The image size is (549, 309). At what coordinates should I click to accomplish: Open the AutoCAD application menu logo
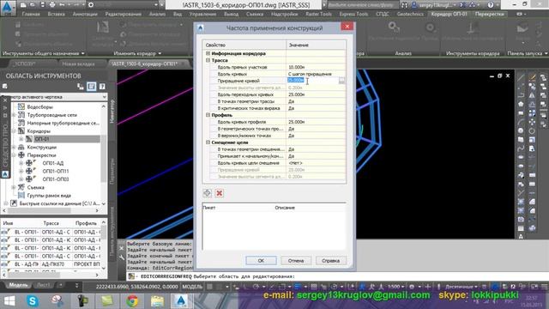pyautogui.click(x=8, y=8)
